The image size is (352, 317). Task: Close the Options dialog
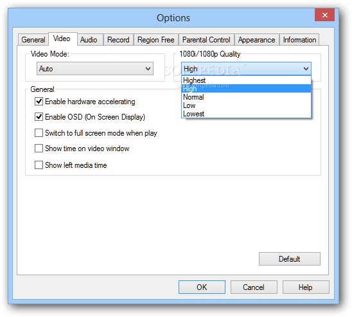[324, 15]
